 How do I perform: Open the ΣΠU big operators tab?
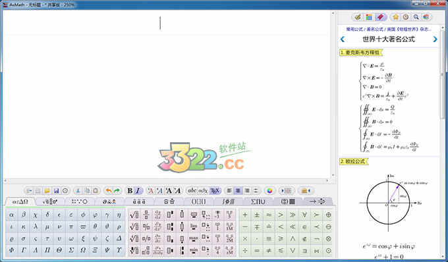coord(258,201)
